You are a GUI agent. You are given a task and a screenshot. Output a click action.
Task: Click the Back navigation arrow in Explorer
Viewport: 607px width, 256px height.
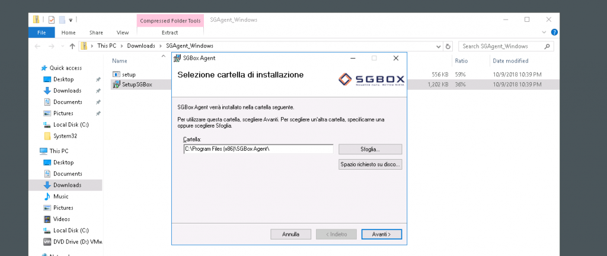click(37, 46)
